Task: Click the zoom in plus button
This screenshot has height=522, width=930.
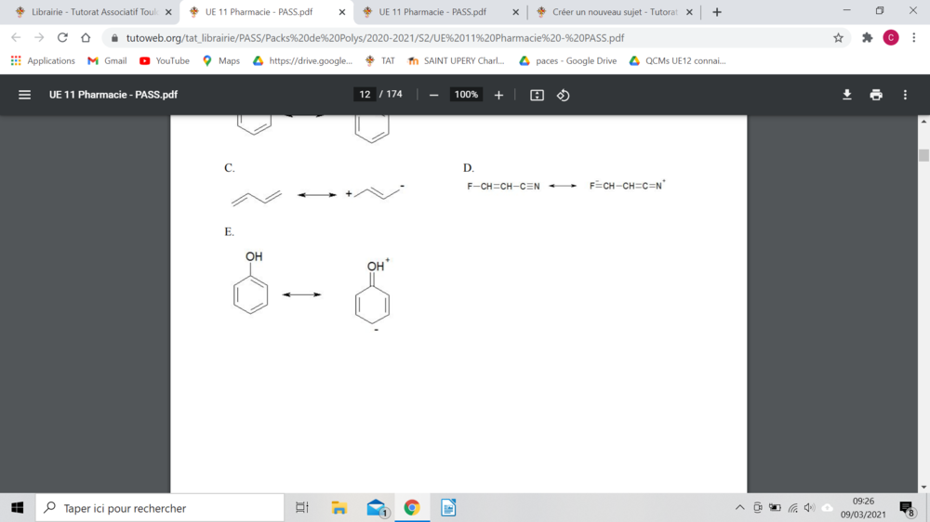Action: (498, 95)
